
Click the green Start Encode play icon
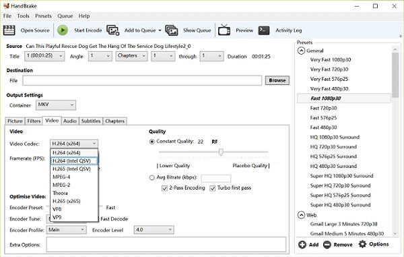(63, 30)
